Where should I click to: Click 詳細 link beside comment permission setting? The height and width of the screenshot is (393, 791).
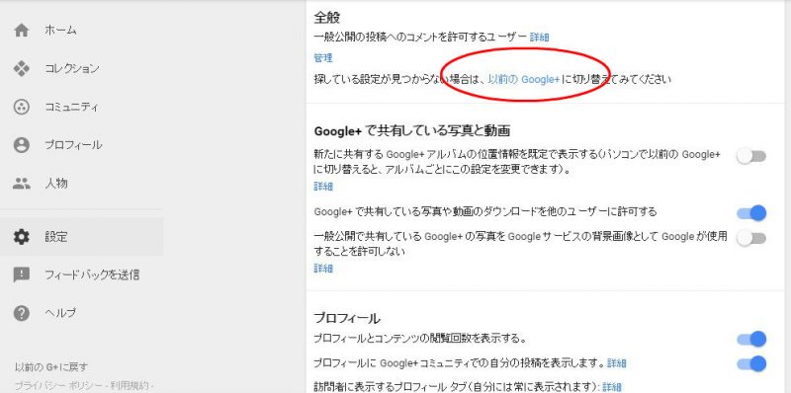tap(539, 37)
